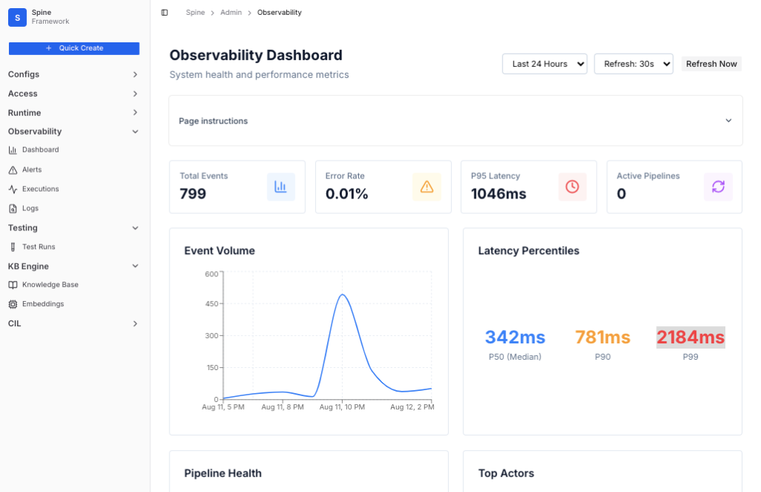Click the Error Rate value 0.01%

(346, 193)
